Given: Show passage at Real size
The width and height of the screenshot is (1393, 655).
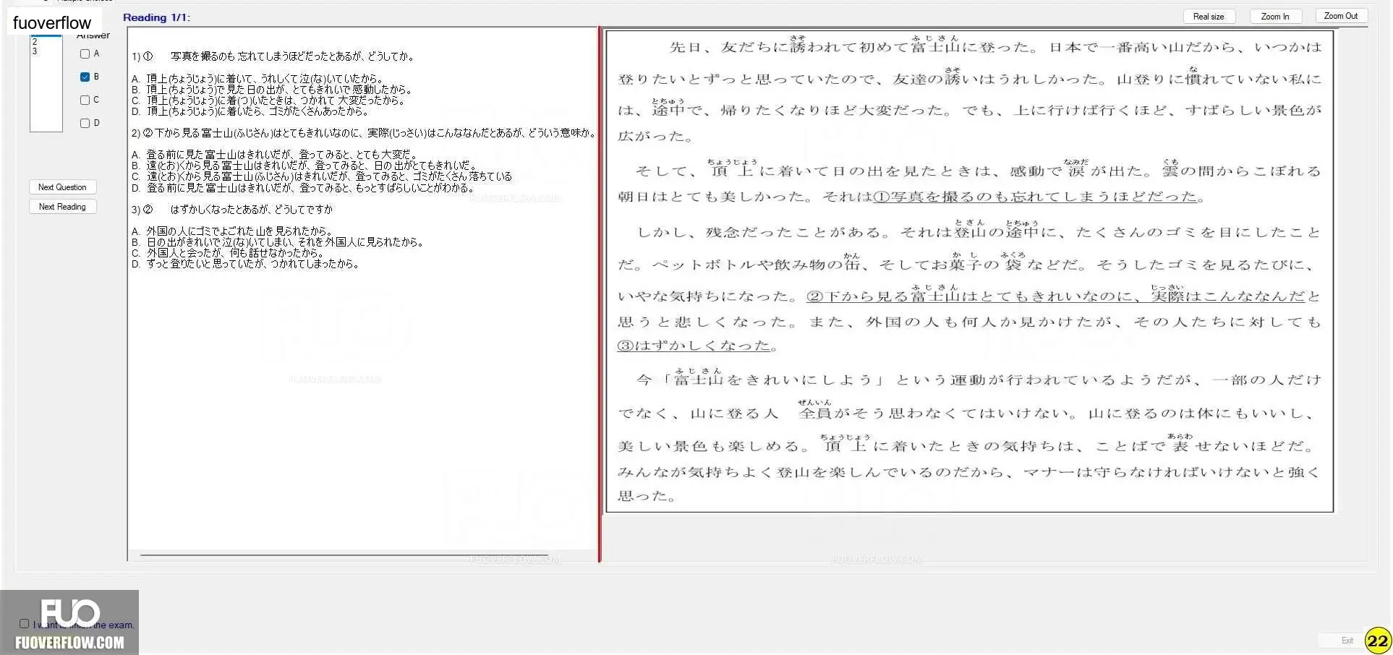Looking at the screenshot, I should pos(1209,17).
